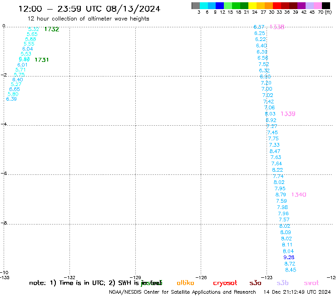Image resolution: width=336 pixels, height=296 pixels.
Task: Pick the purple 42 ft legend swatch
Action: (x=301, y=5)
